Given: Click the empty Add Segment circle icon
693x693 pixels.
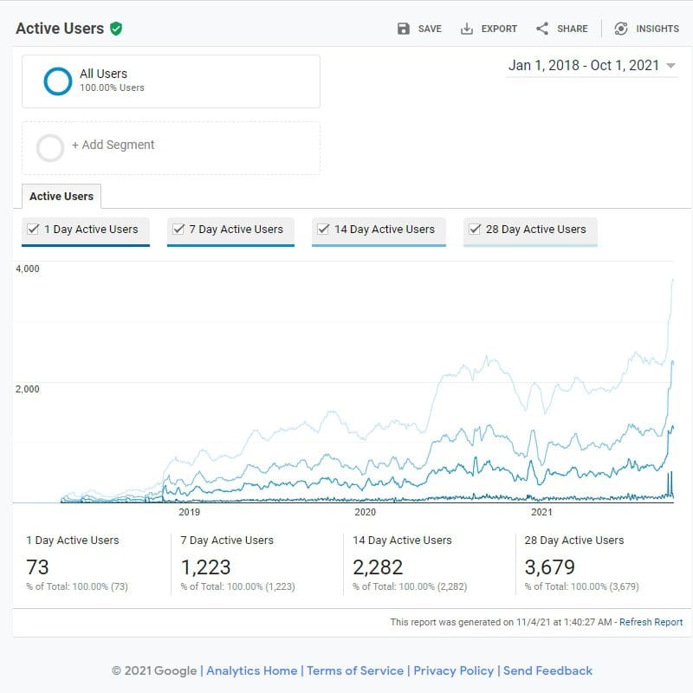Looking at the screenshot, I should point(50,147).
